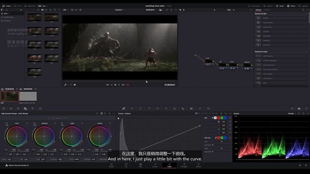Open the HDR palette options menu
The height and width of the screenshot is (174, 310).
[114, 114]
